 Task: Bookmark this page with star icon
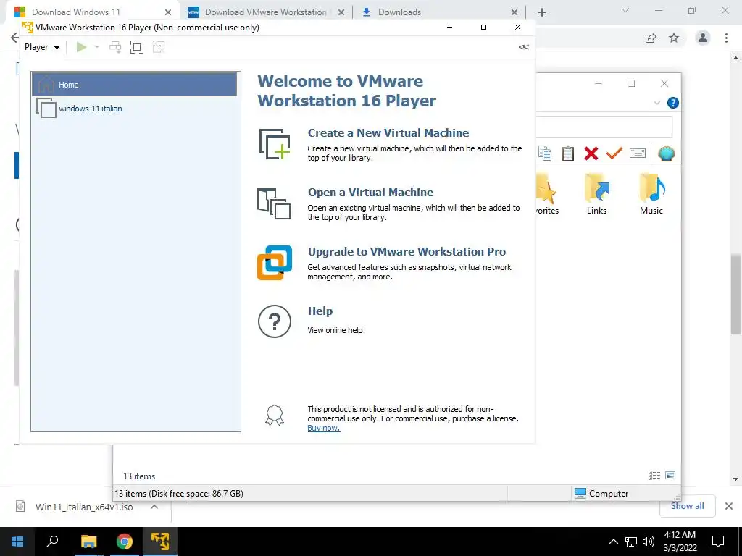tap(674, 38)
